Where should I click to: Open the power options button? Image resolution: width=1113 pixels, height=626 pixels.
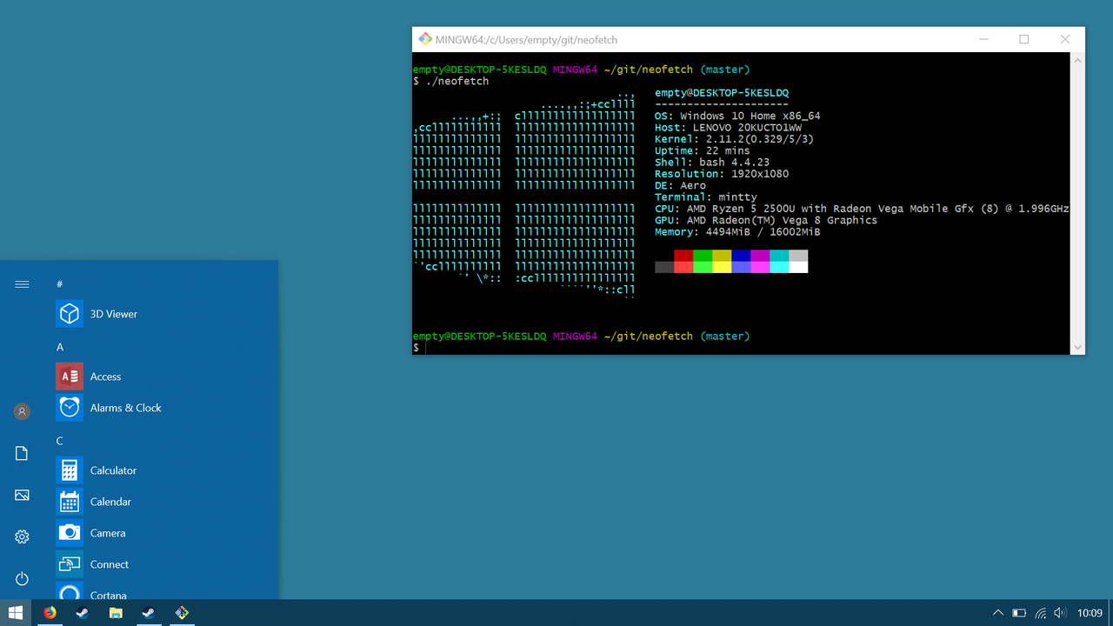pos(22,578)
